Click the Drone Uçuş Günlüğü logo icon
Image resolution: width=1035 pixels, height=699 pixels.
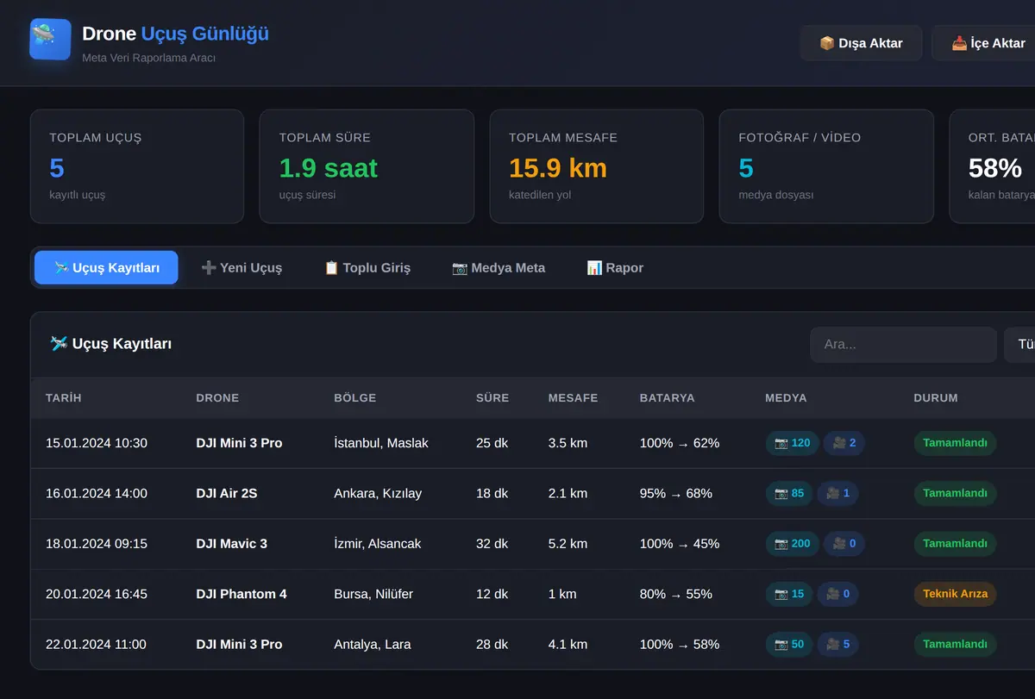click(x=50, y=40)
